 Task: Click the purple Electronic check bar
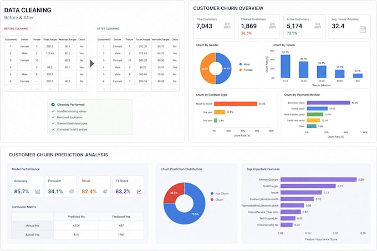[x=328, y=103]
